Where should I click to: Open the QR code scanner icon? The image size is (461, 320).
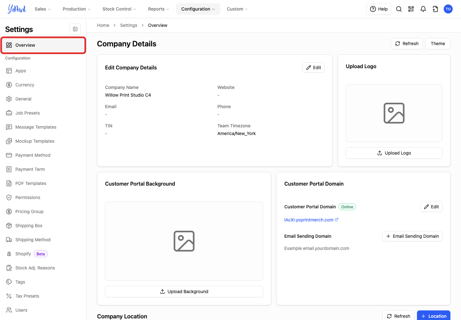(x=411, y=9)
